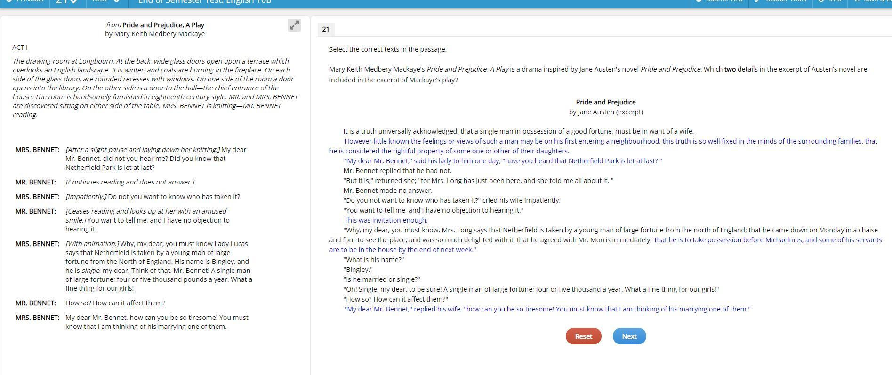Click the excerpt line "Bingley."
The width and height of the screenshot is (892, 375).
[x=358, y=270]
